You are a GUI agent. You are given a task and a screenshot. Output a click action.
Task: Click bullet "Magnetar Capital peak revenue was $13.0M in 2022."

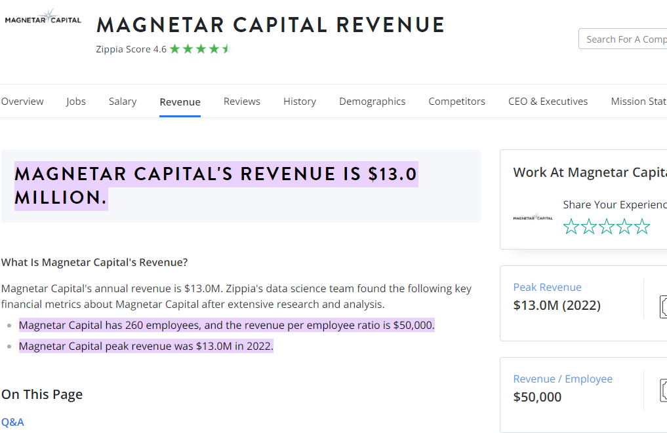146,347
